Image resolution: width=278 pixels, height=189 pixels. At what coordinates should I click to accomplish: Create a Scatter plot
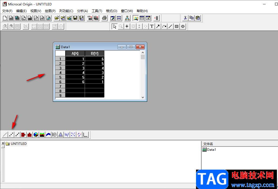tap(11, 135)
